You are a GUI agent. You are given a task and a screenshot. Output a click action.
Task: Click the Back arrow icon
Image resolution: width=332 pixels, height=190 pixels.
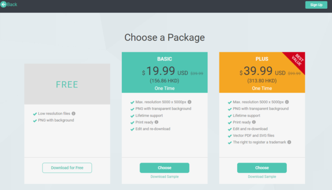(4, 5)
